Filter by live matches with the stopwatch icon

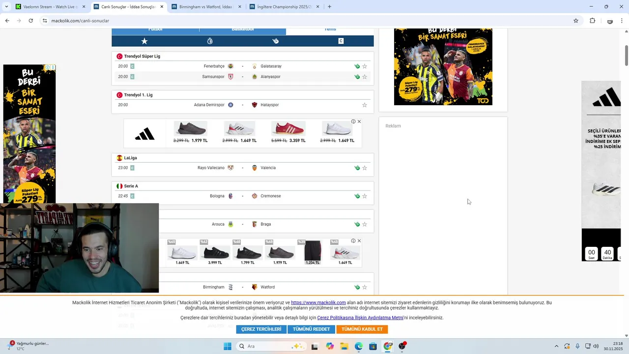[x=210, y=41]
